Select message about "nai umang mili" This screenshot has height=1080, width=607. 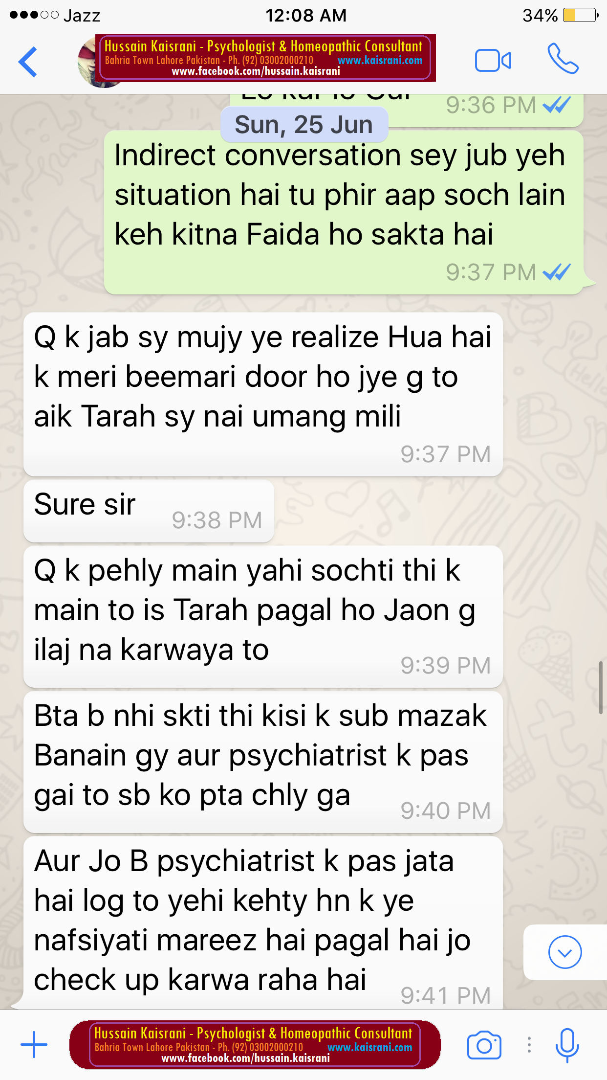[263, 394]
